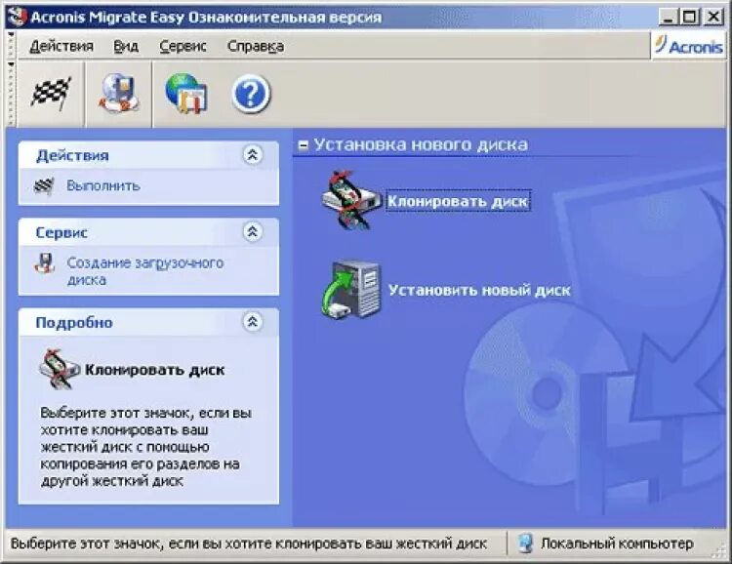Screen dimensions: 732x564
Task: Click the description paragraph in Подробно panel
Action: [146, 447]
